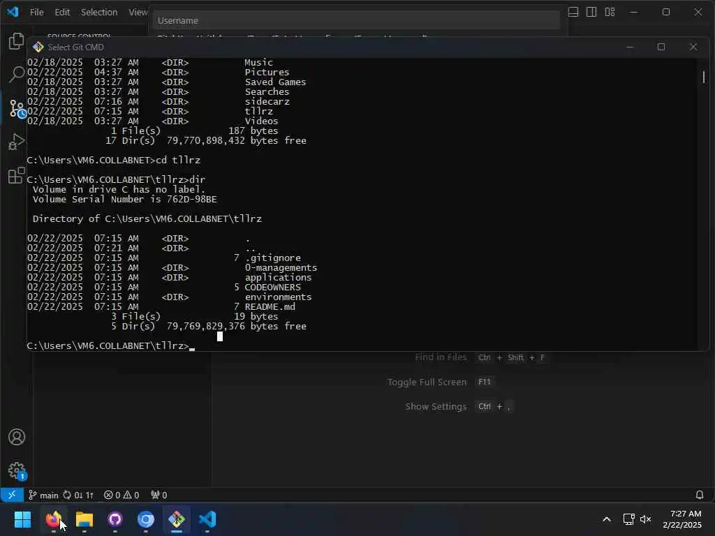Click the CODEOWNERS entry in terminal output

pos(273,287)
